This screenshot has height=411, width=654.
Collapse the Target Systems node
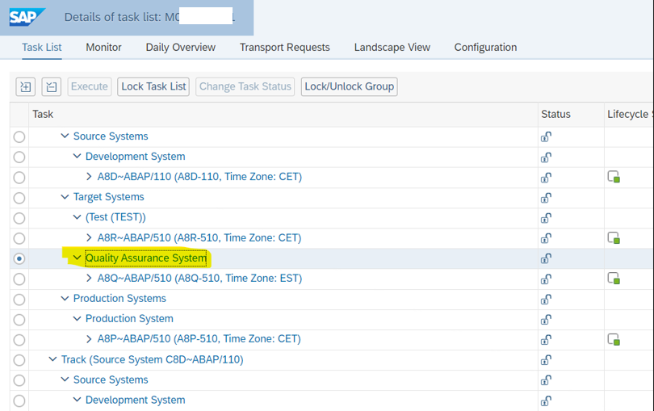pyautogui.click(x=65, y=196)
